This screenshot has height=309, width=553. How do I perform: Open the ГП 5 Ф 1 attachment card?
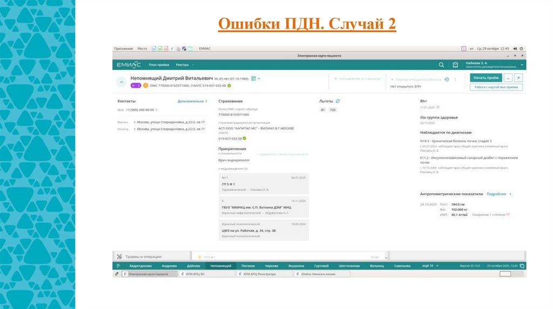(264, 184)
